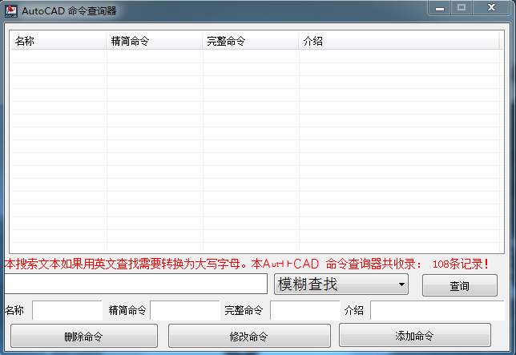Click the 修改命令 button
Image resolution: width=516 pixels, height=355 pixels.
click(x=249, y=336)
